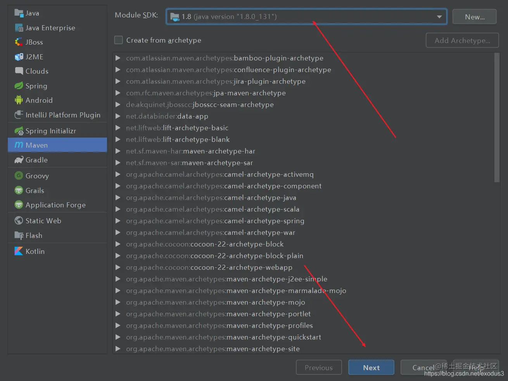Image resolution: width=508 pixels, height=381 pixels.
Task: Enable Create from archetype checkbox
Action: [x=119, y=40]
